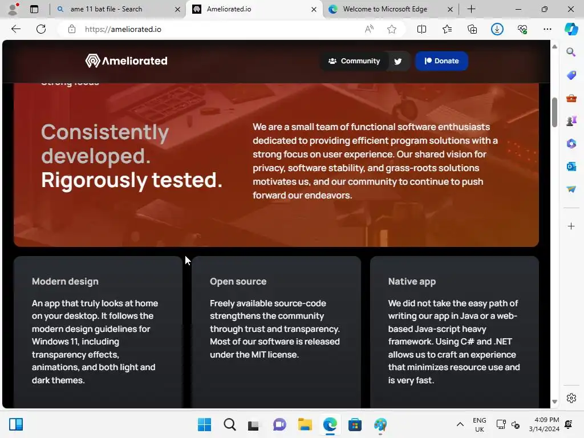This screenshot has height=438, width=584.
Task: Click the vertical scrollbar thumb
Action: click(554, 112)
